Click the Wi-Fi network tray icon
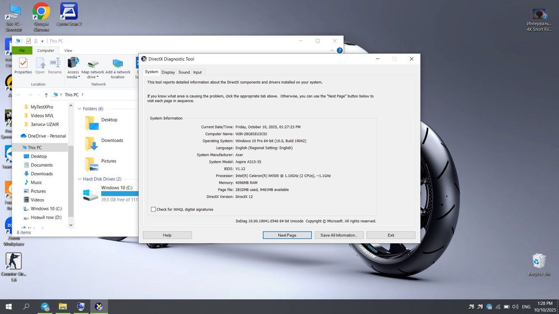This screenshot has height=314, width=559. point(498,307)
